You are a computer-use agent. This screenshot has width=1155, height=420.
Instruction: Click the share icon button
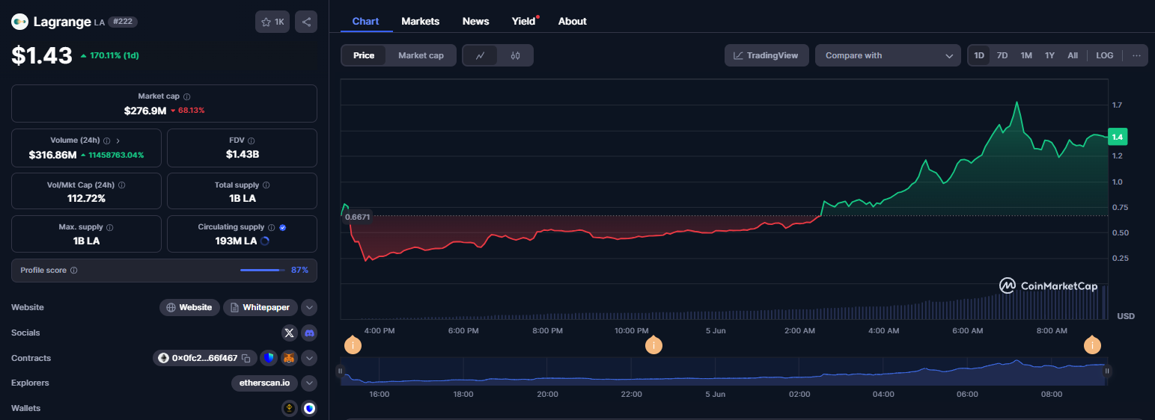coord(306,22)
